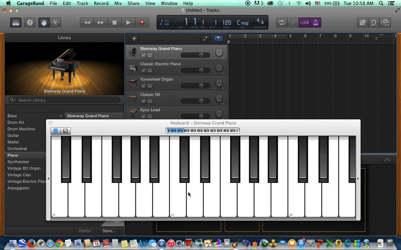Image resolution: width=401 pixels, height=250 pixels.
Task: Shift keyboard range with left arrow
Action: [x=48, y=178]
